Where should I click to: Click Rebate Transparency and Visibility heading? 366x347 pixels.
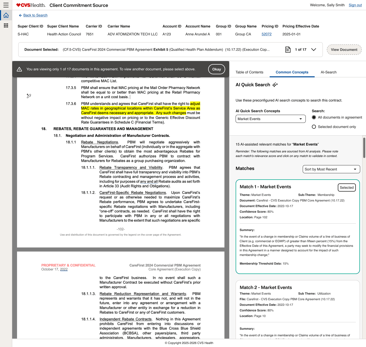(131, 167)
